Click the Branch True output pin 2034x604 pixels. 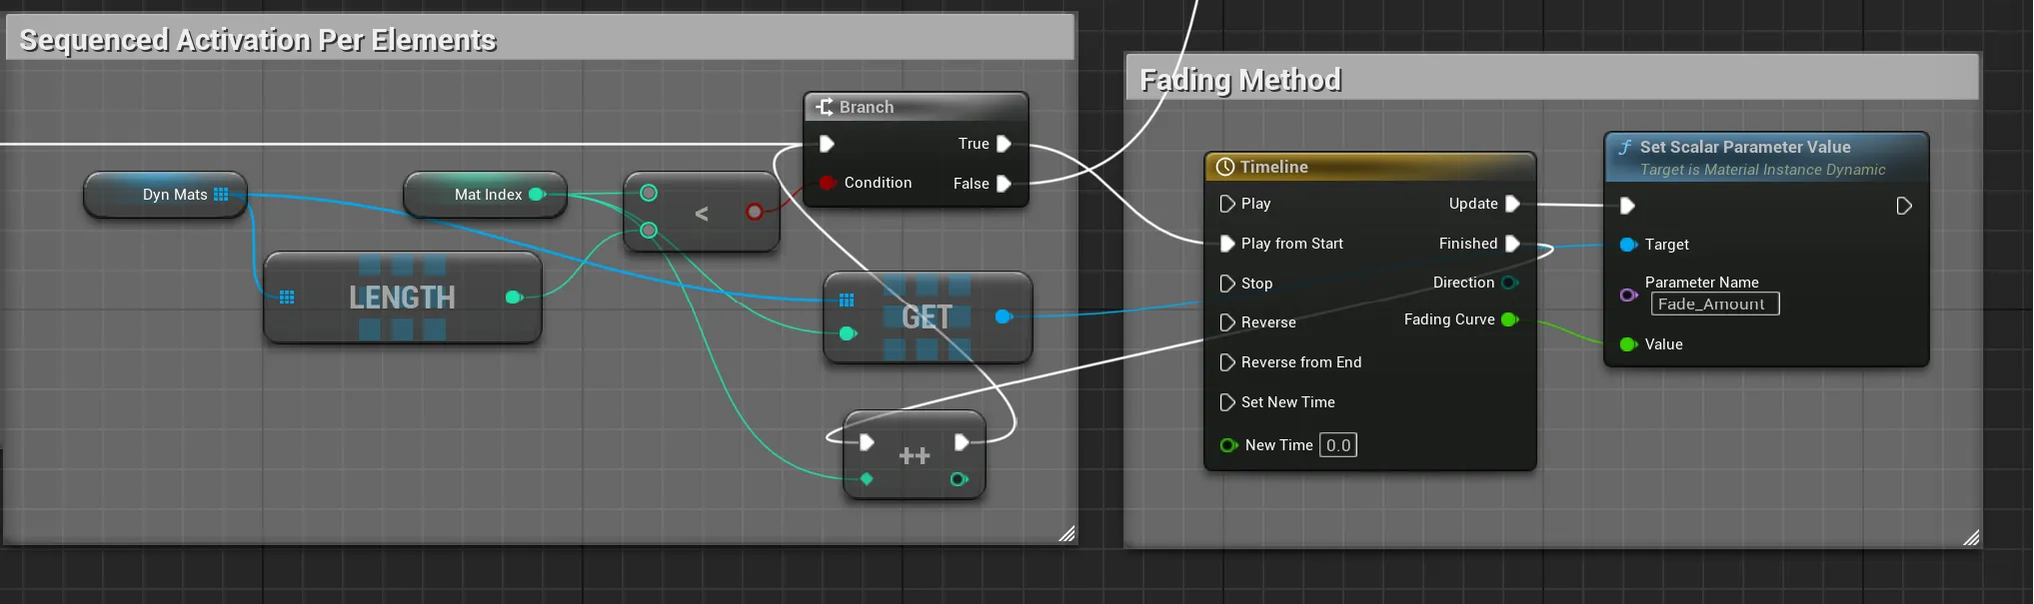pos(1004,144)
